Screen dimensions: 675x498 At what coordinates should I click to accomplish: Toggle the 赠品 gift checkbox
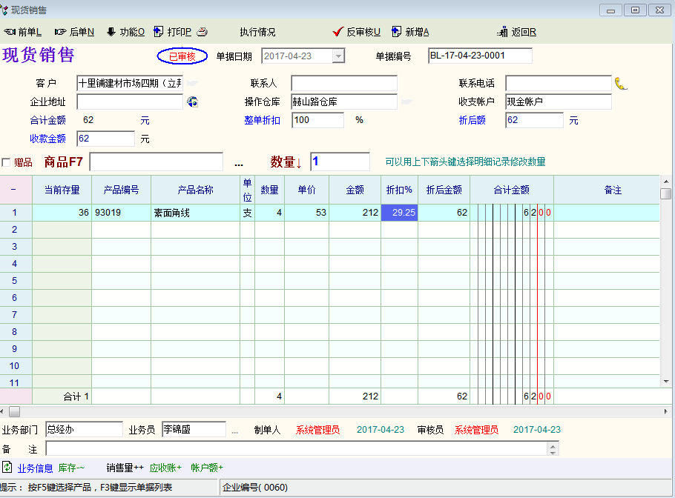coord(7,162)
